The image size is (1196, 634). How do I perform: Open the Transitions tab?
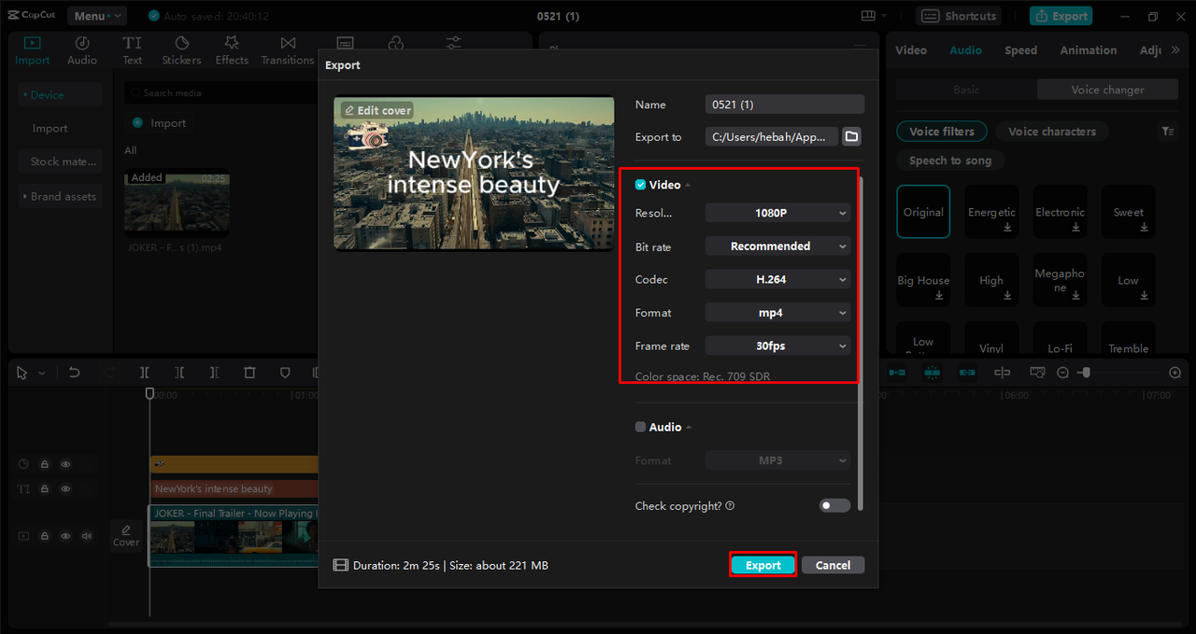point(288,50)
